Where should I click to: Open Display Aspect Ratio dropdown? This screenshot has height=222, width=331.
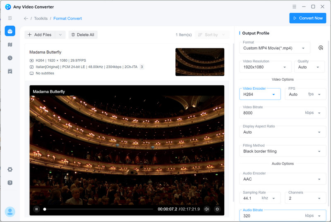[283, 132]
